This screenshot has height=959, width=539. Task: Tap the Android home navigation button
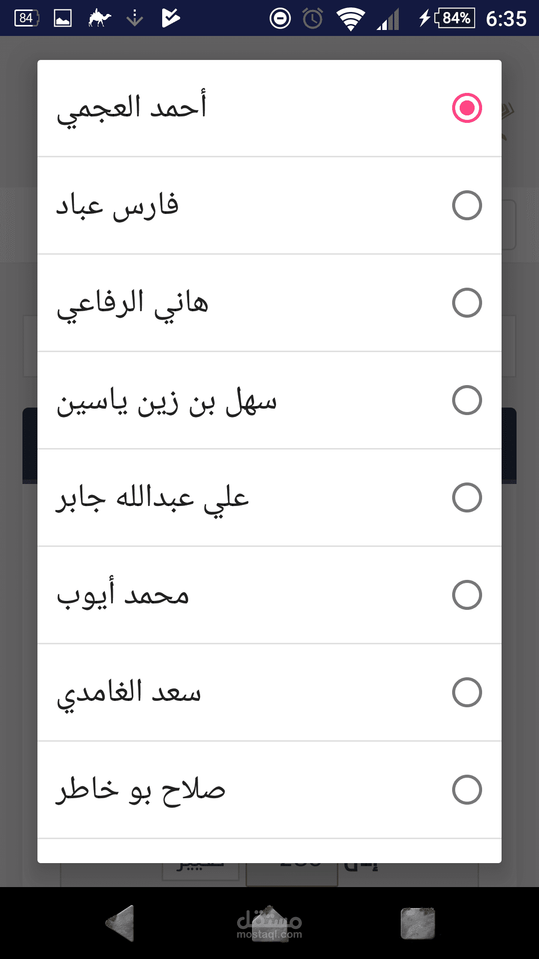coord(269,923)
